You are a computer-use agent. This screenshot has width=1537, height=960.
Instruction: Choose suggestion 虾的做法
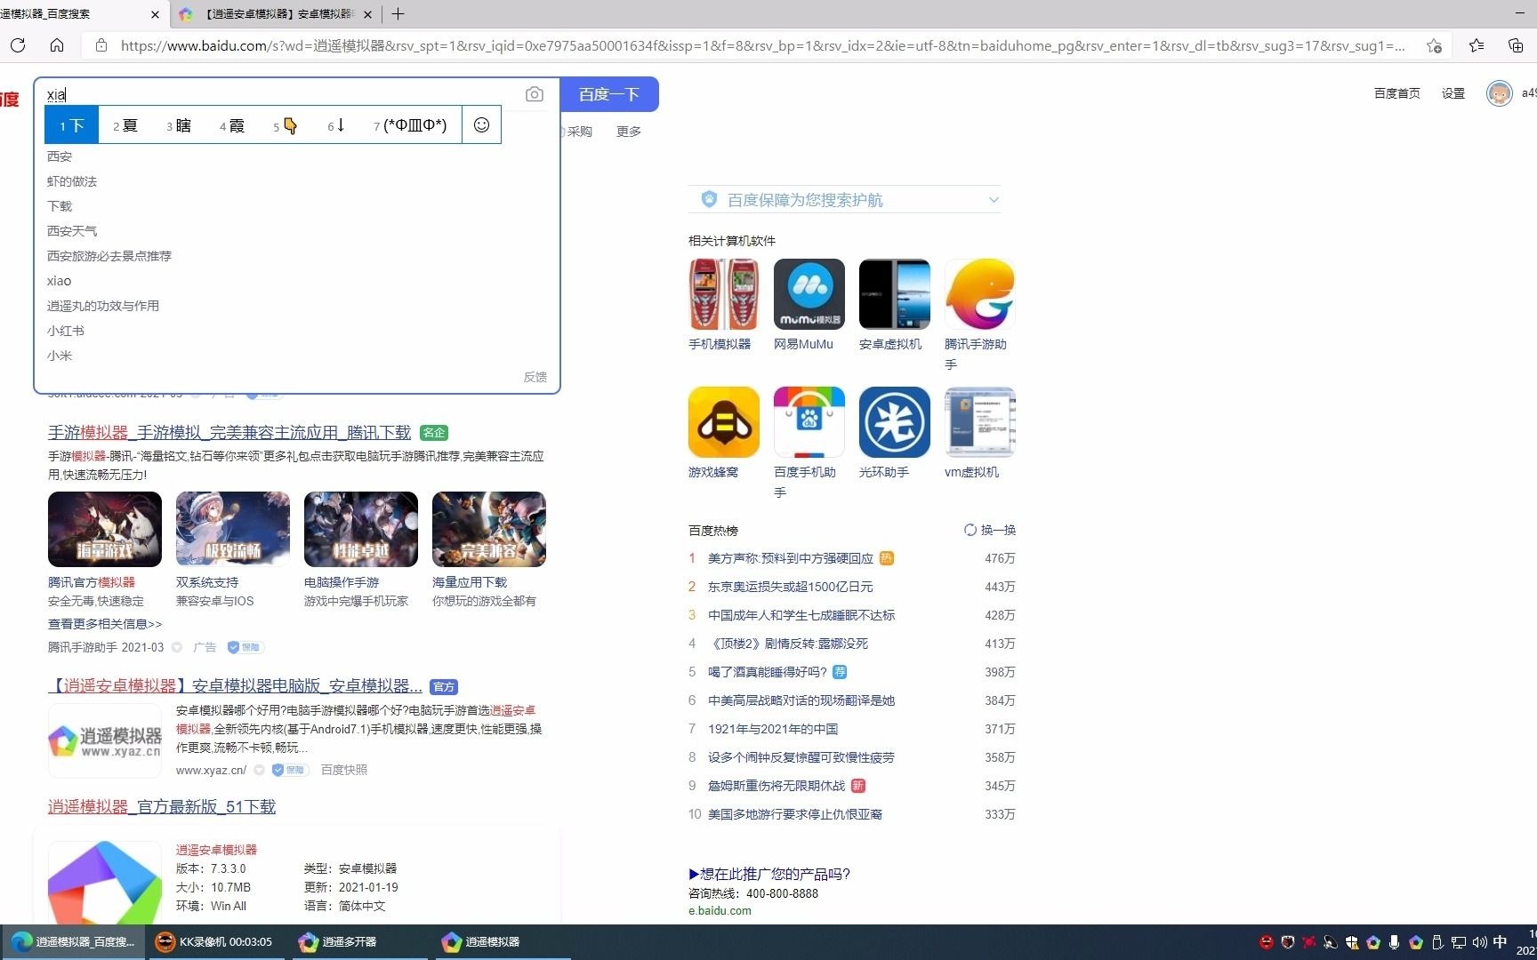pos(72,181)
